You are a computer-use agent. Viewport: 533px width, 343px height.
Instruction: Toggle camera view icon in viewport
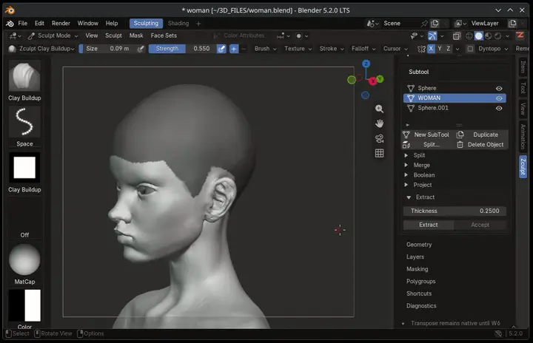[379, 138]
